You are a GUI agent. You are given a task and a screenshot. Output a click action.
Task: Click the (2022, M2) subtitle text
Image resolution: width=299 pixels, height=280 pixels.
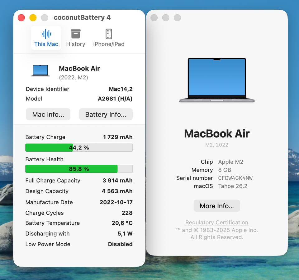pos(74,77)
